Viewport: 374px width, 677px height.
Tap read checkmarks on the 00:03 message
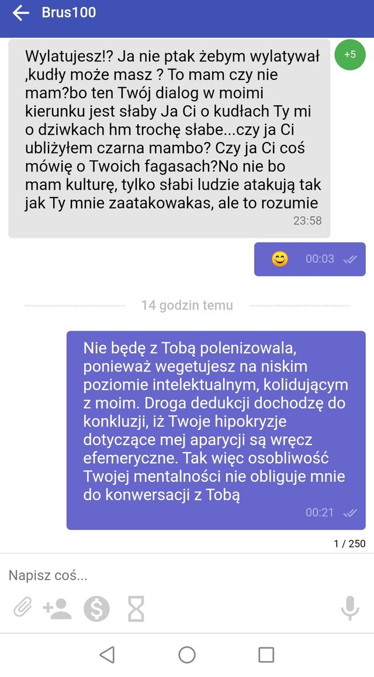coord(350,259)
